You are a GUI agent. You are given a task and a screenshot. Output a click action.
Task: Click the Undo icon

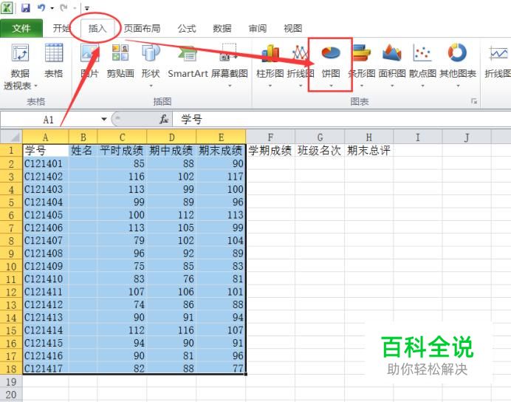41,7
